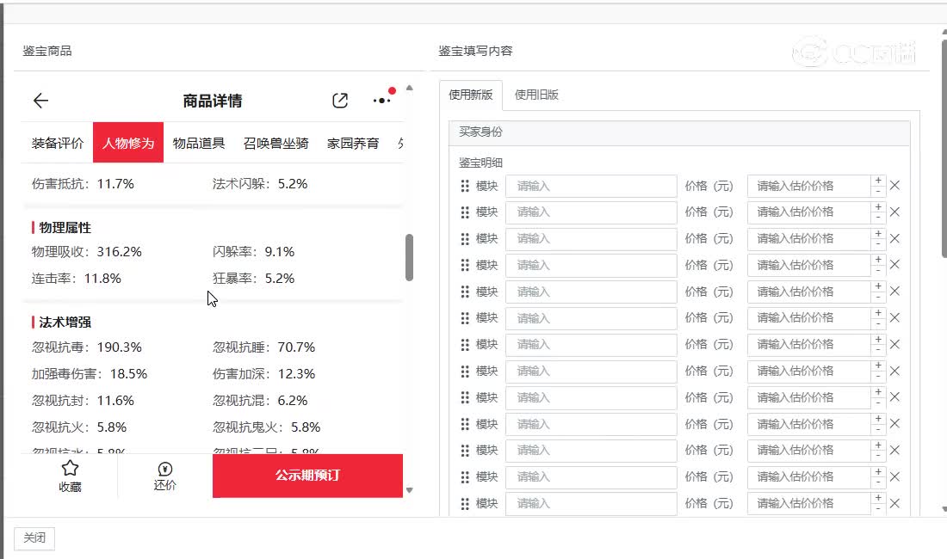Click the 还价 yen icon
This screenshot has height=559, width=947.
point(165,469)
